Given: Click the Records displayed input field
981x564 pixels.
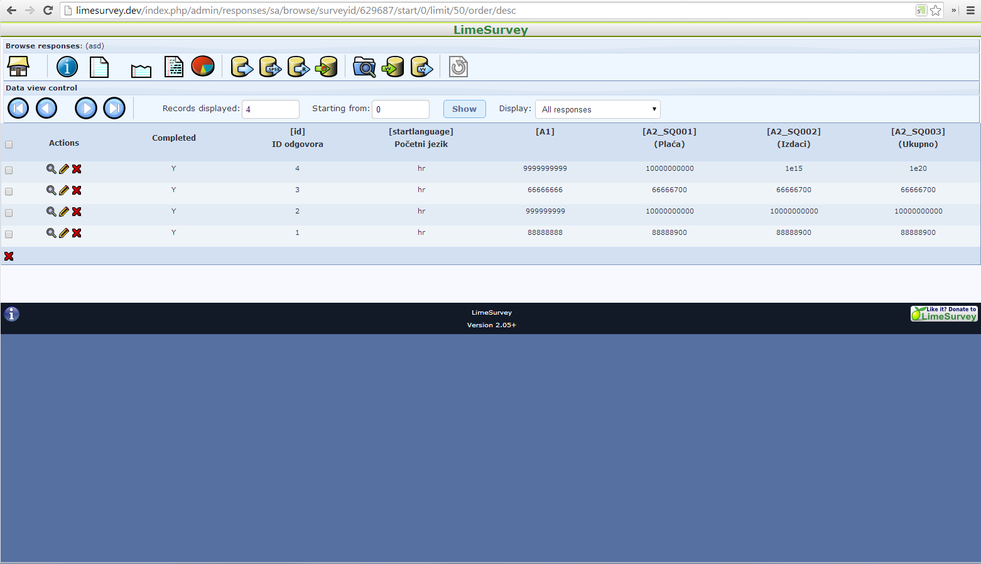Looking at the screenshot, I should [271, 109].
